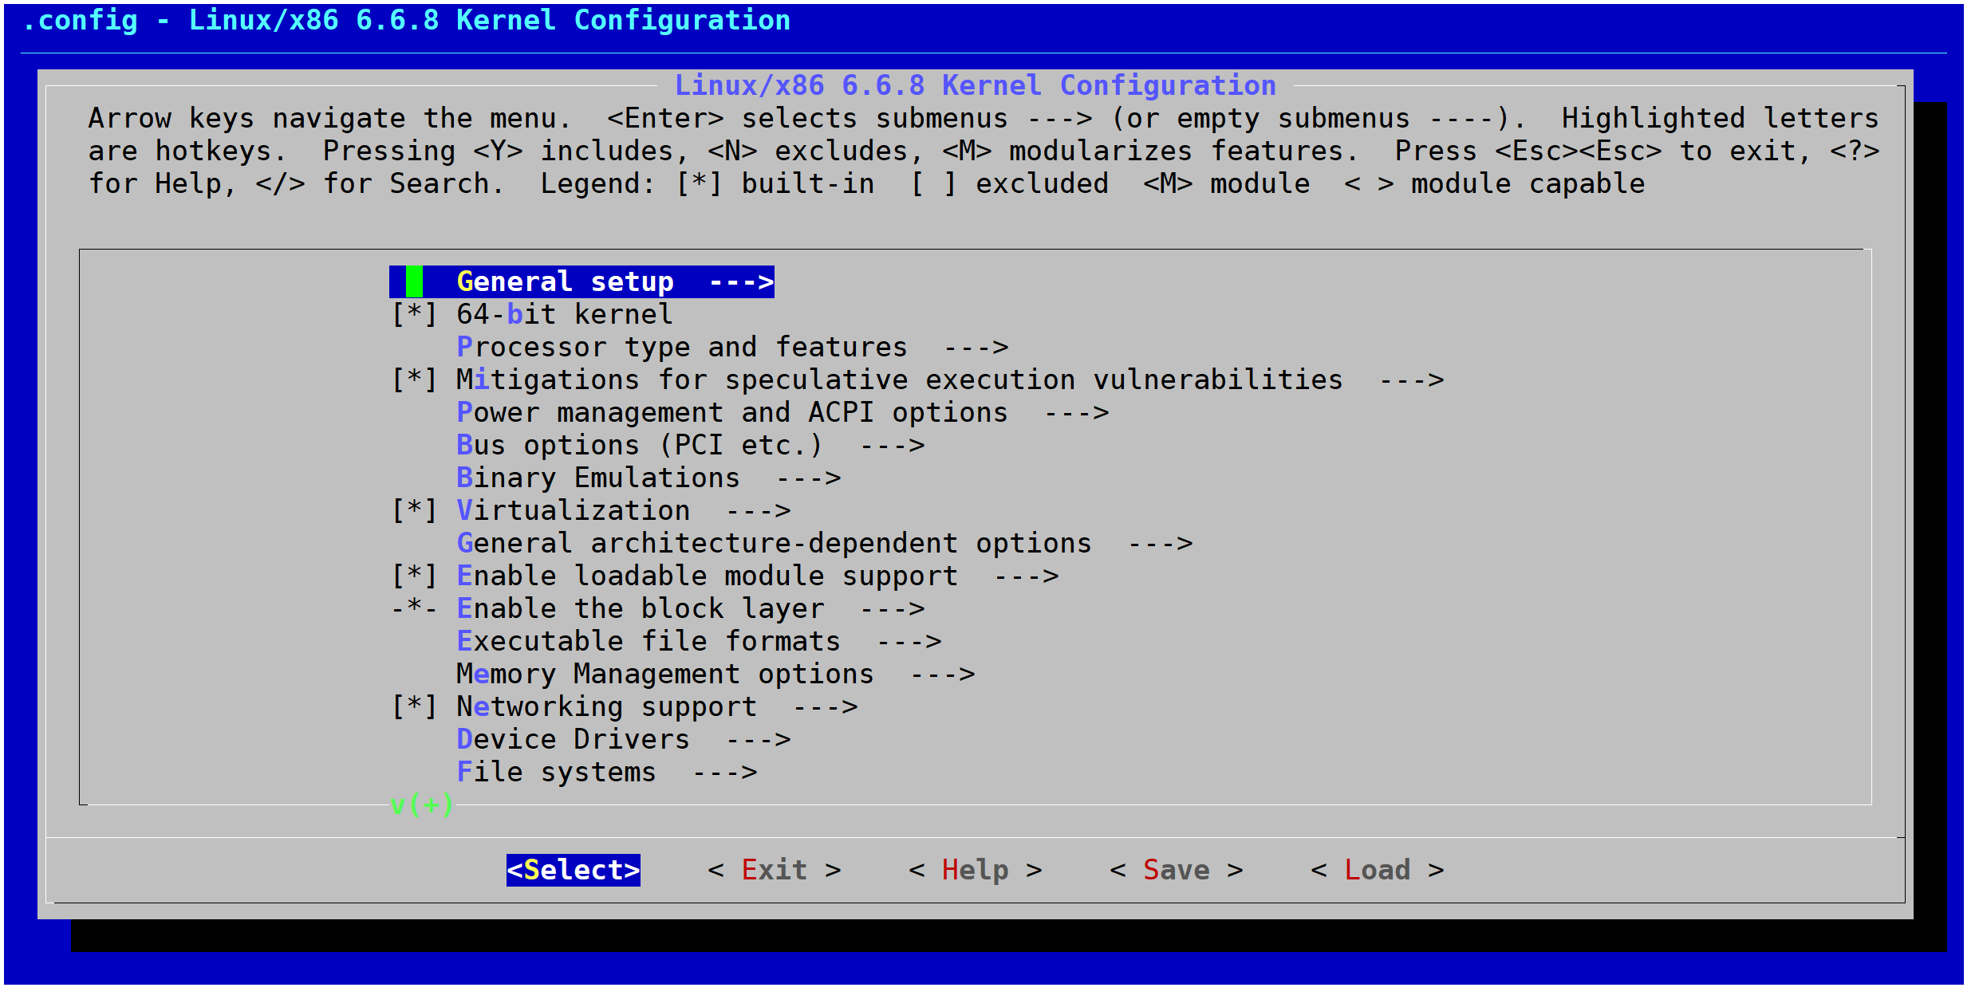Click the green cursor block beside General setup
Image resolution: width=1983 pixels, height=1007 pixels.
pos(414,281)
